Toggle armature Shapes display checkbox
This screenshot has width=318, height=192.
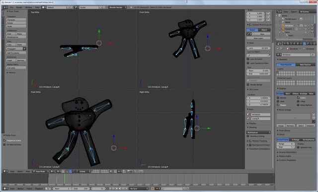[x=278, y=105]
